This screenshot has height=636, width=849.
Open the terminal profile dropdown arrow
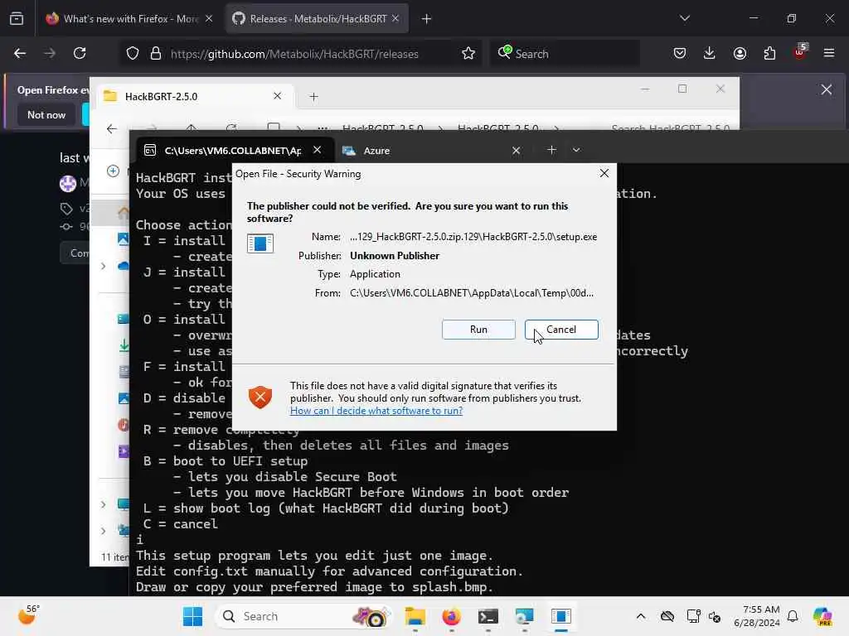576,150
